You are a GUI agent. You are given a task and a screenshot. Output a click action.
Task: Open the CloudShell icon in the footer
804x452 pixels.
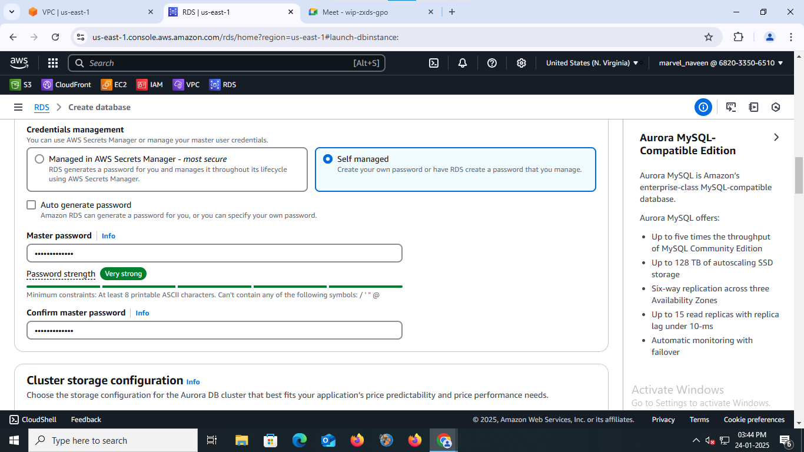14,420
